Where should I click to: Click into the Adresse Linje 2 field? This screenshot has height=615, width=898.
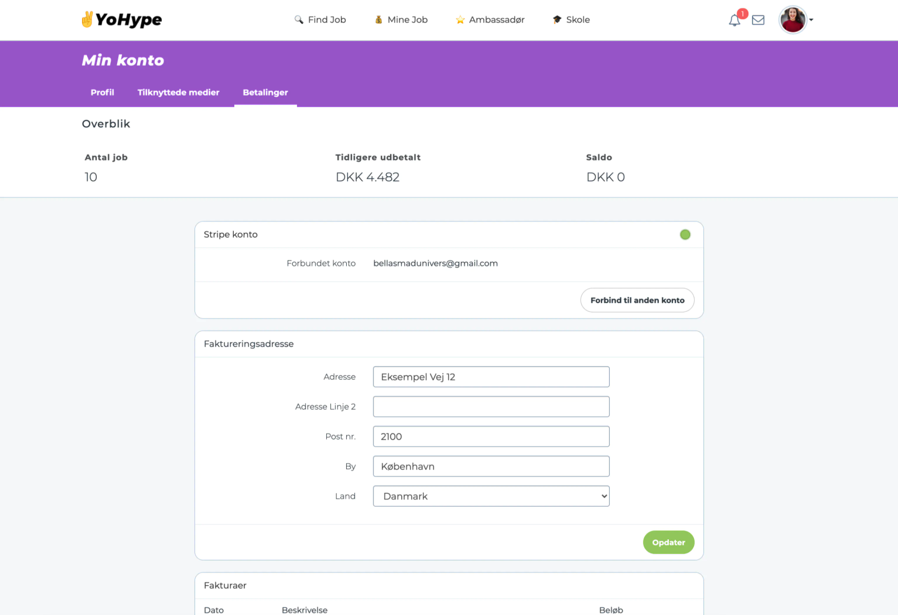click(x=491, y=407)
